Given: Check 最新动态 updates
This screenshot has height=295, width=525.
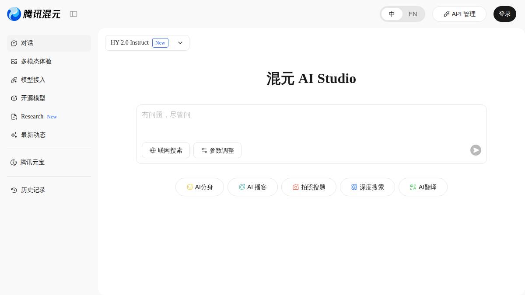Looking at the screenshot, I should pyautogui.click(x=33, y=135).
